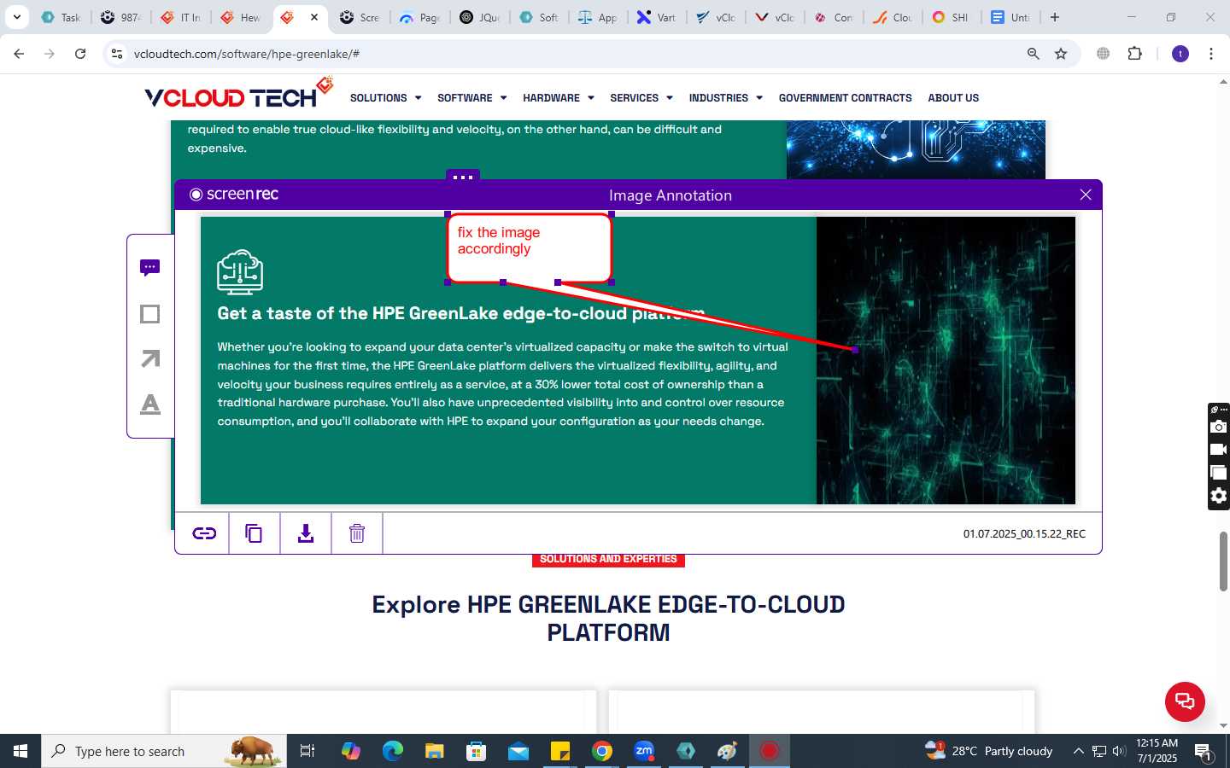Open weather widget 28°C Partly cloudy
Viewport: 1230px width, 768px height.
tap(989, 751)
